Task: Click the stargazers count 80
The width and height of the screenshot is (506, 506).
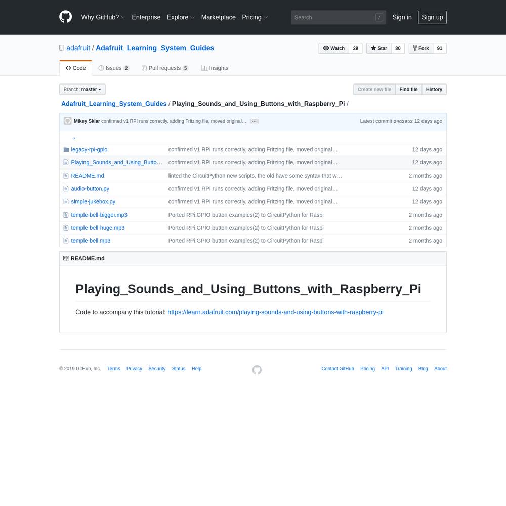Action: [398, 48]
